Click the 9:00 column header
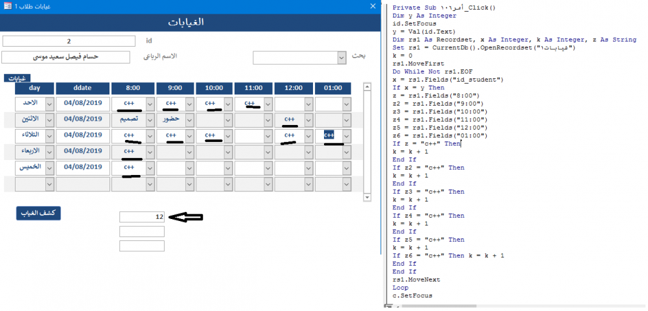The height and width of the screenshot is (311, 648). (175, 88)
